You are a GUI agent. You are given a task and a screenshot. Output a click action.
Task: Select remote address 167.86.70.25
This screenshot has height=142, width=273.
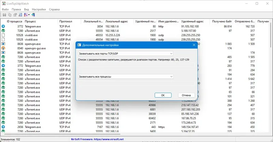(189, 118)
